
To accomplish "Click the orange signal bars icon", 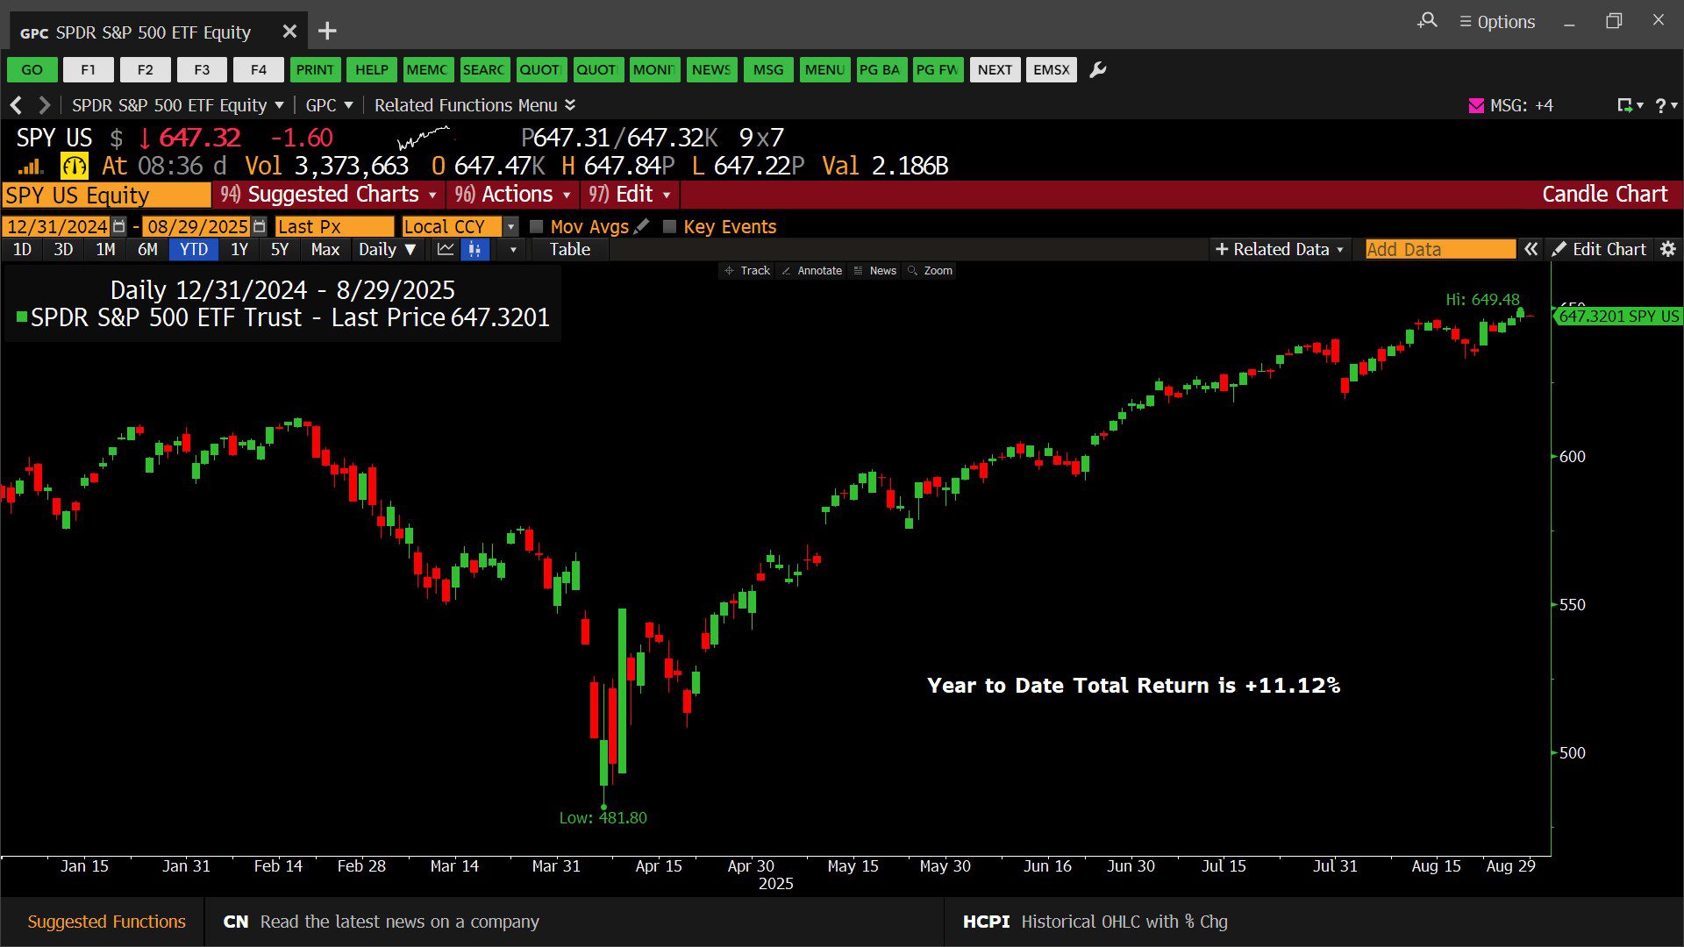I will coord(31,167).
